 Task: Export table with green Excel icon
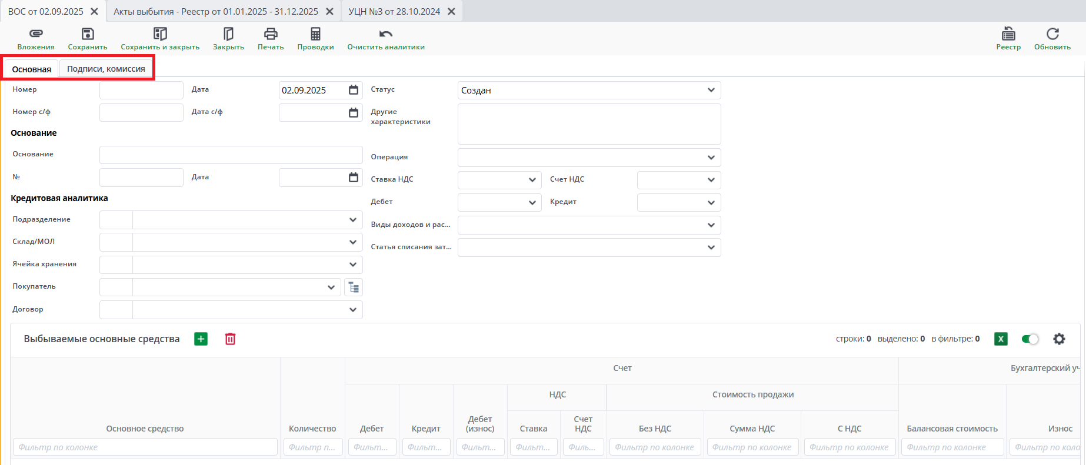tap(1001, 339)
